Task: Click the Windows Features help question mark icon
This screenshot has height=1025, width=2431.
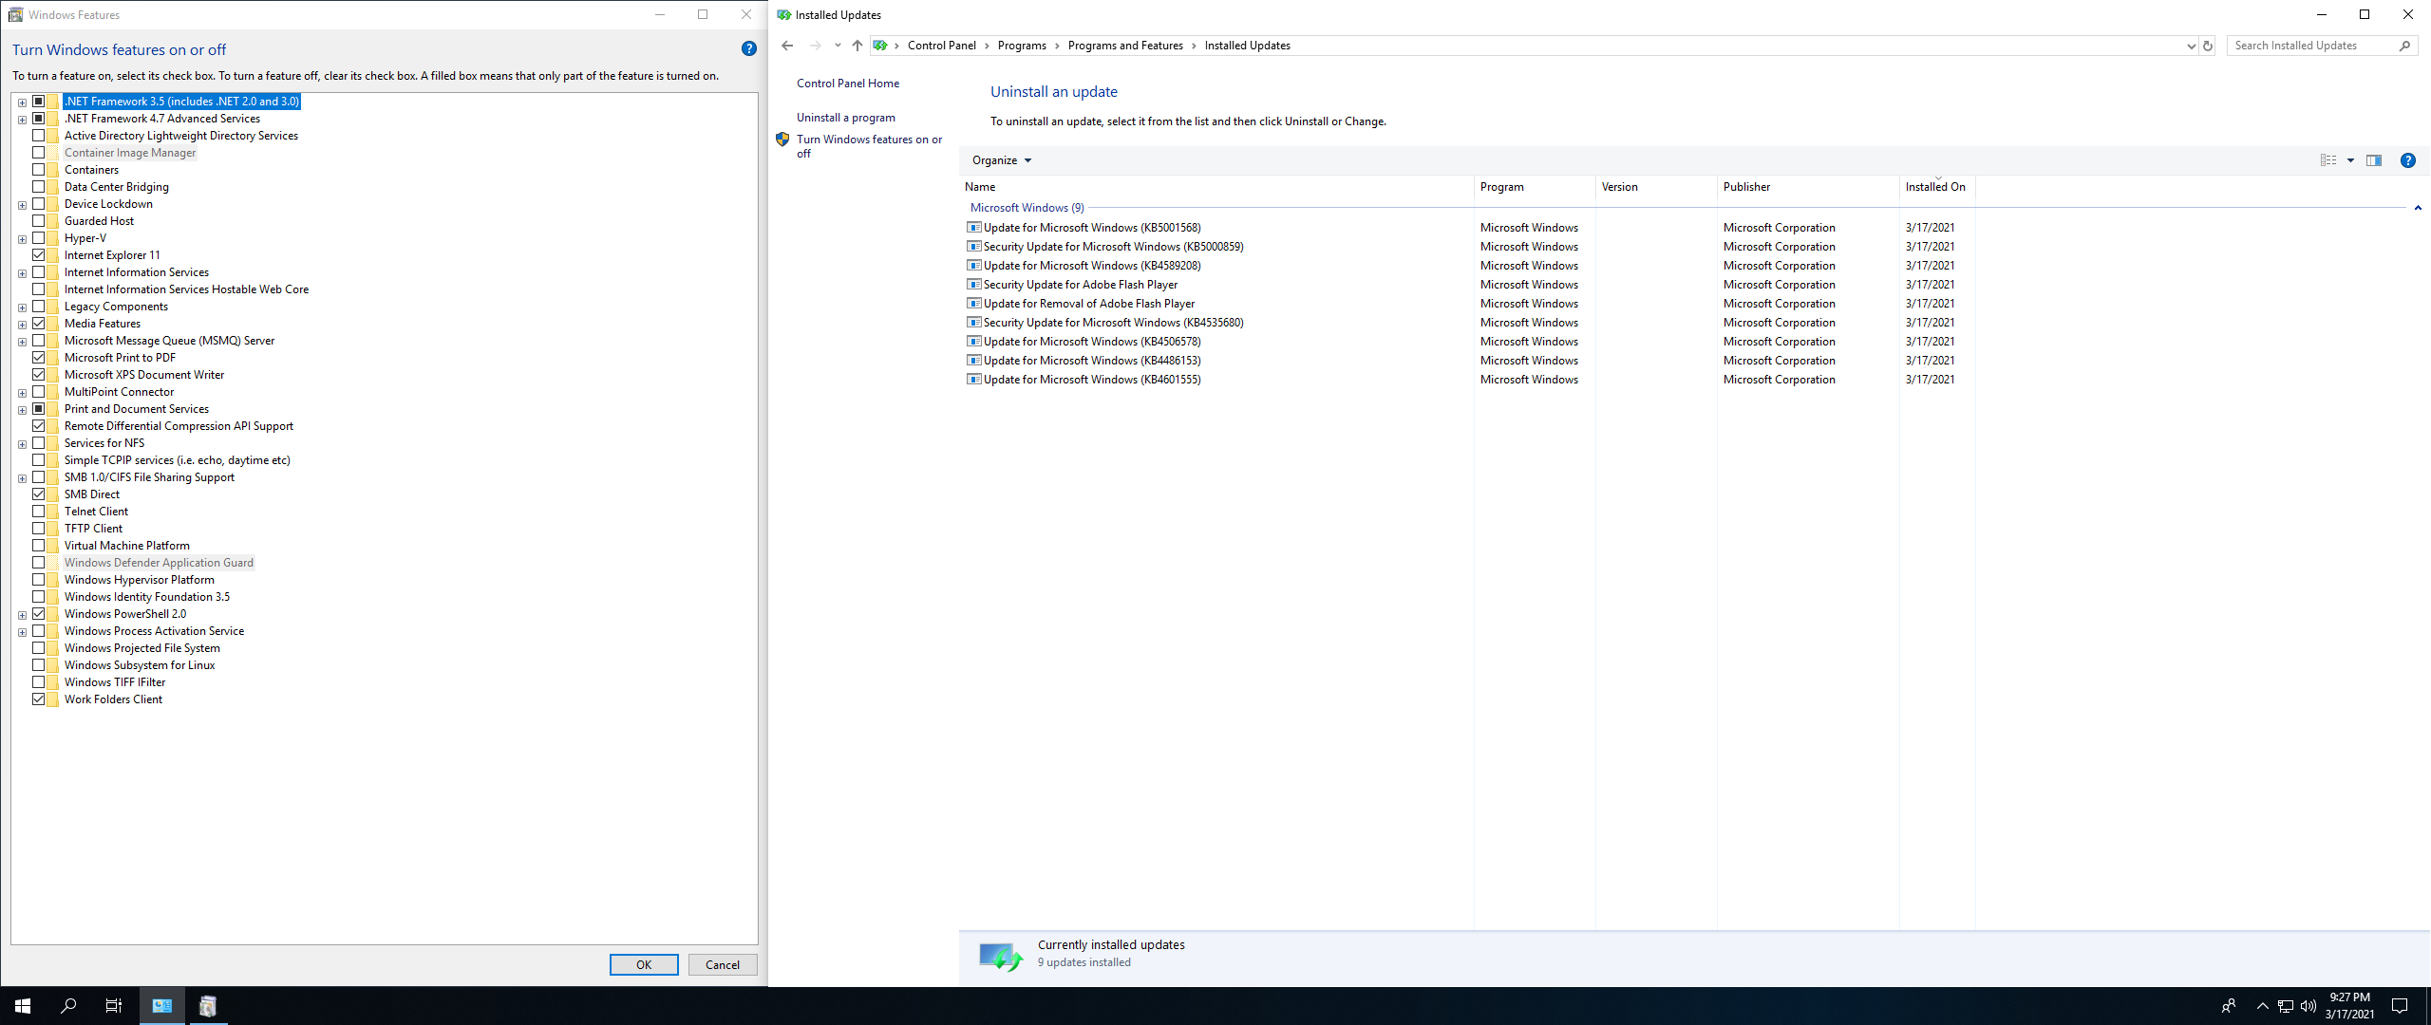Action: click(x=748, y=48)
